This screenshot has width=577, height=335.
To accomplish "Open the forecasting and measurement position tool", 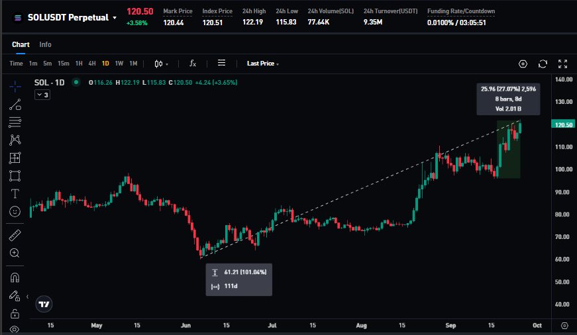I will tap(15, 158).
